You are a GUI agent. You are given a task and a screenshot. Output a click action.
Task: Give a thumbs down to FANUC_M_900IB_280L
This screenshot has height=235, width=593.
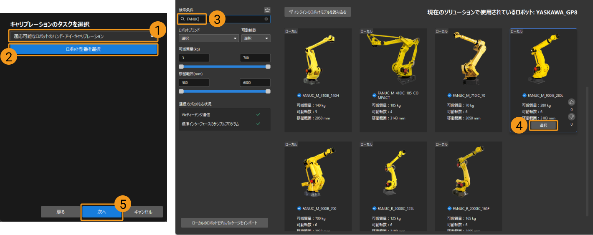tap(571, 117)
